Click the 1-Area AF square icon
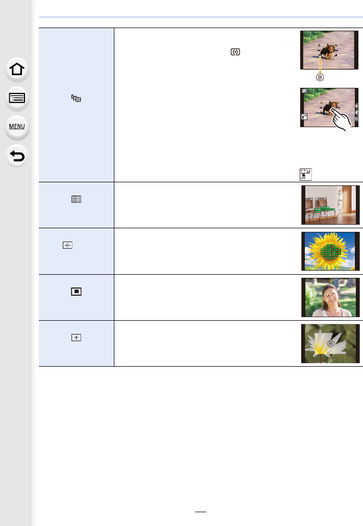The height and width of the screenshot is (526, 363). tap(76, 292)
